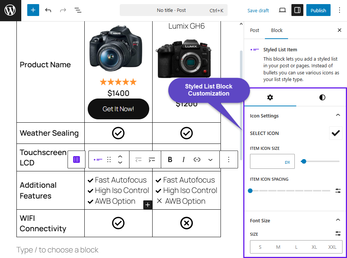Select the parent Styled List block

tap(76, 159)
